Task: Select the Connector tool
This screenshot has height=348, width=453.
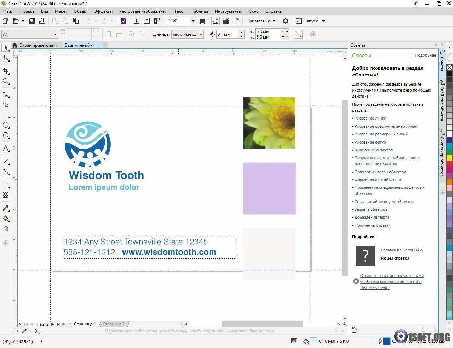Action: [6, 172]
